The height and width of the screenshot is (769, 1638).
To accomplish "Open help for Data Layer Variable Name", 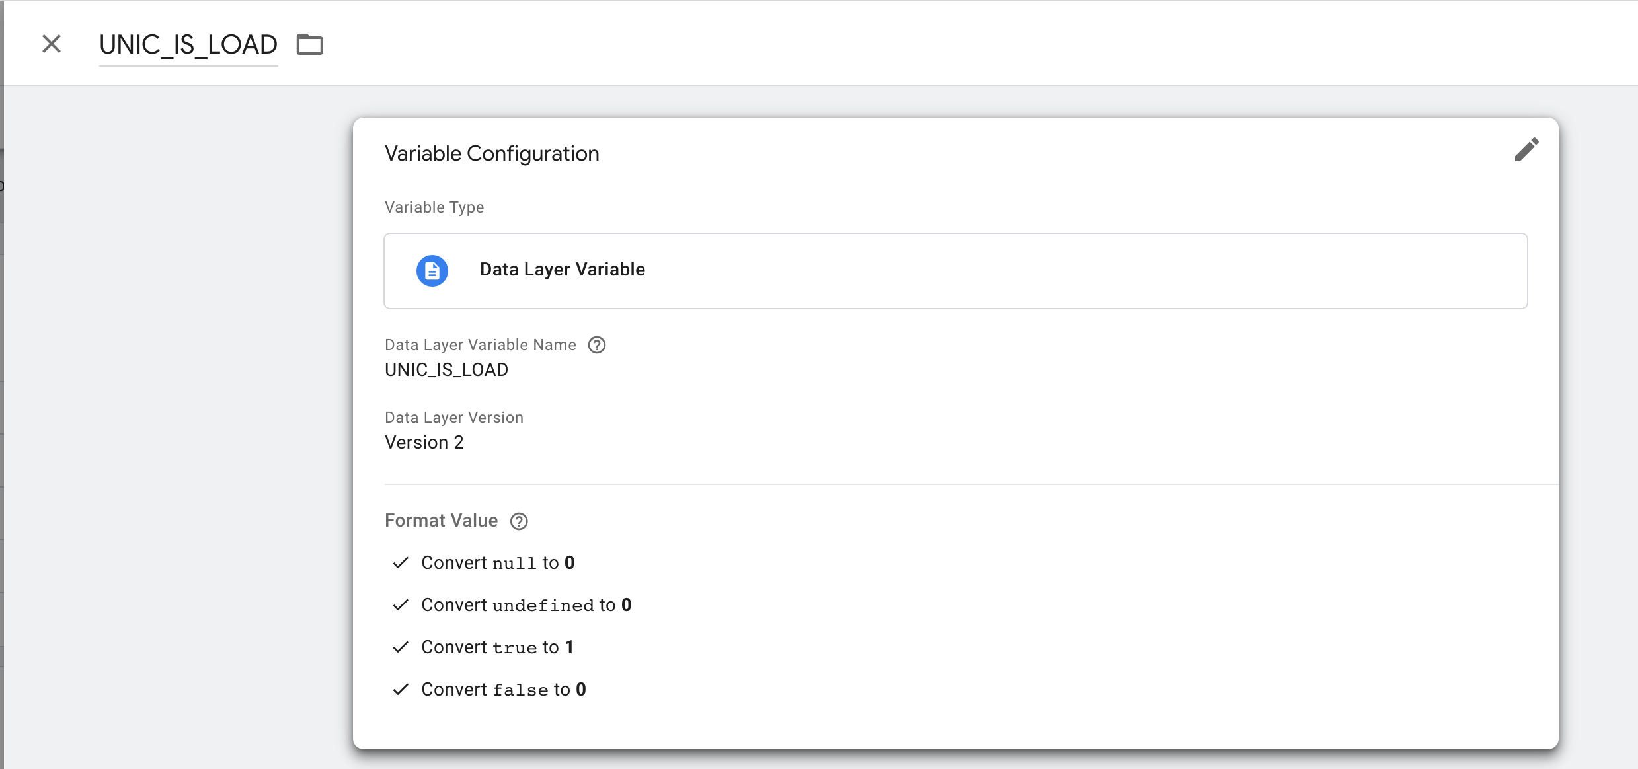I will (x=597, y=344).
